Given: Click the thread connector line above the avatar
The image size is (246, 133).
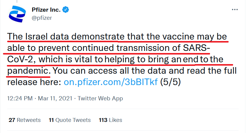Looking at the screenshot, I should pyautogui.click(x=17, y=1).
